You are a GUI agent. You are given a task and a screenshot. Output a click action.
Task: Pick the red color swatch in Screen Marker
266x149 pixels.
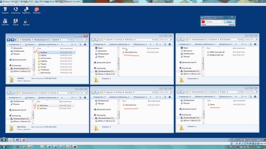(x=203, y=22)
